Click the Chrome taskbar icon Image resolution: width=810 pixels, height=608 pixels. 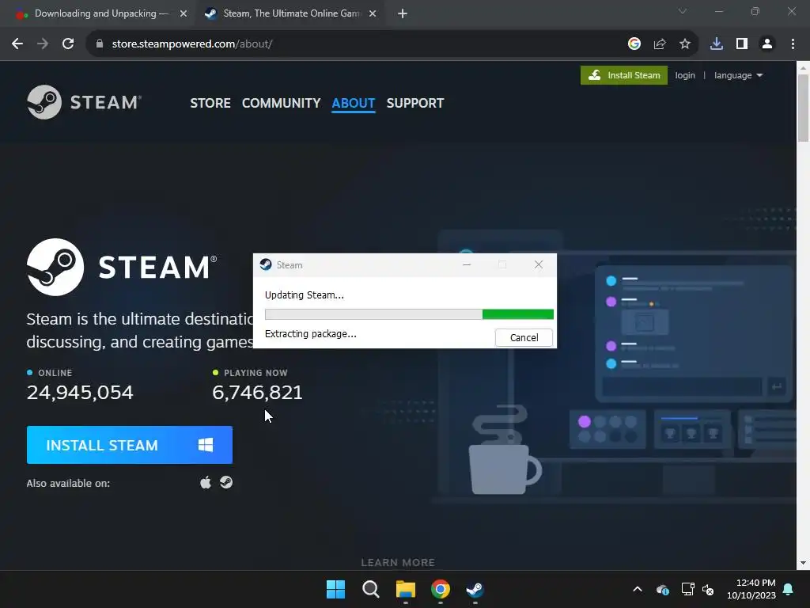(440, 589)
